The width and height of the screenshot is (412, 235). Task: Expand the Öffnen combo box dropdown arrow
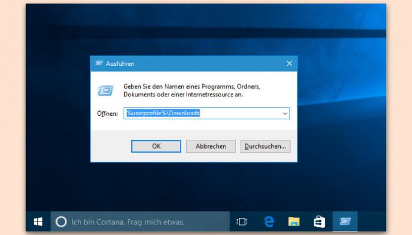(285, 113)
